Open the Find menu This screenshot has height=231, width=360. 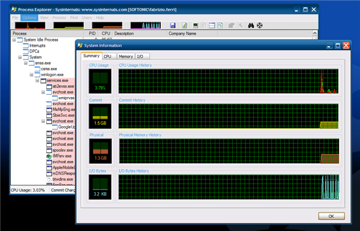coord(74,17)
